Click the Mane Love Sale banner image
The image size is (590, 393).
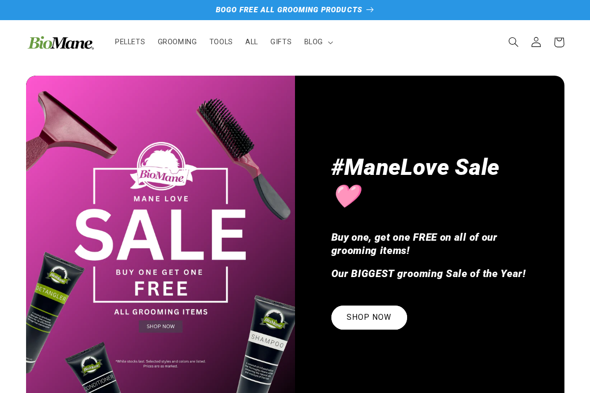160,234
